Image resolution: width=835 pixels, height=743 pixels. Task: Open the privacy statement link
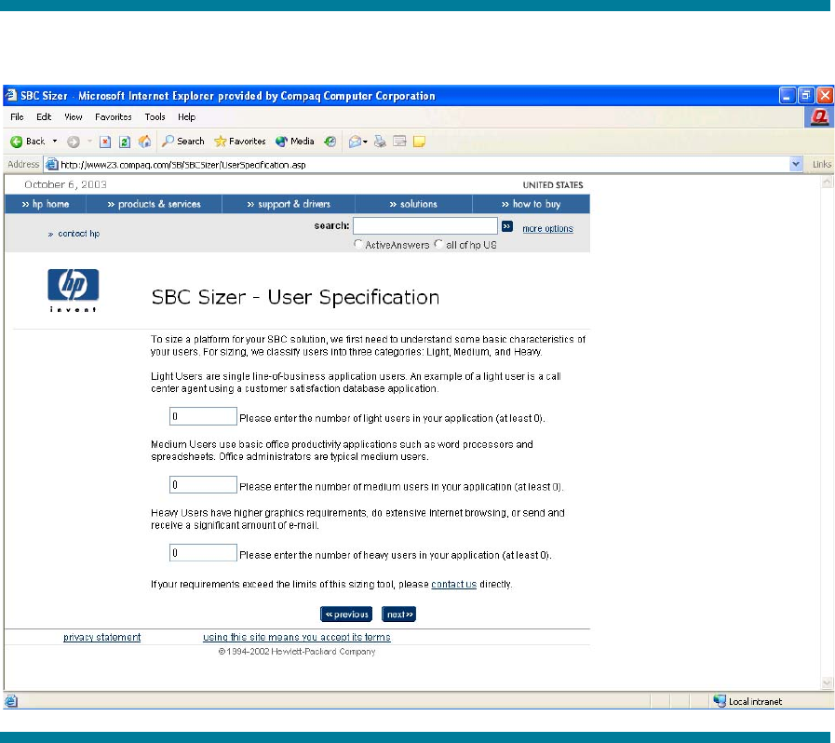(x=101, y=637)
